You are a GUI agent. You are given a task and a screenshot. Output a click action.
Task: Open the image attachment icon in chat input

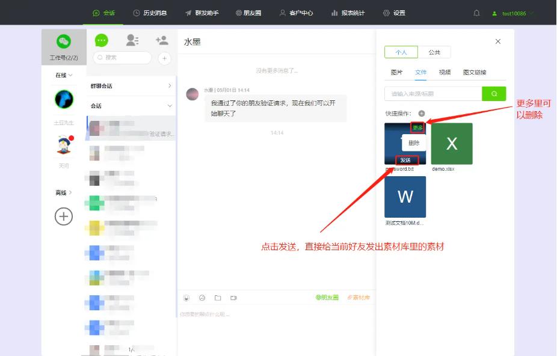[x=202, y=298]
